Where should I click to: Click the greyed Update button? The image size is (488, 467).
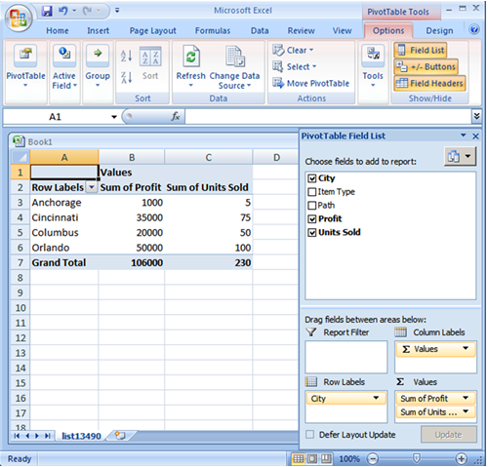click(x=449, y=435)
